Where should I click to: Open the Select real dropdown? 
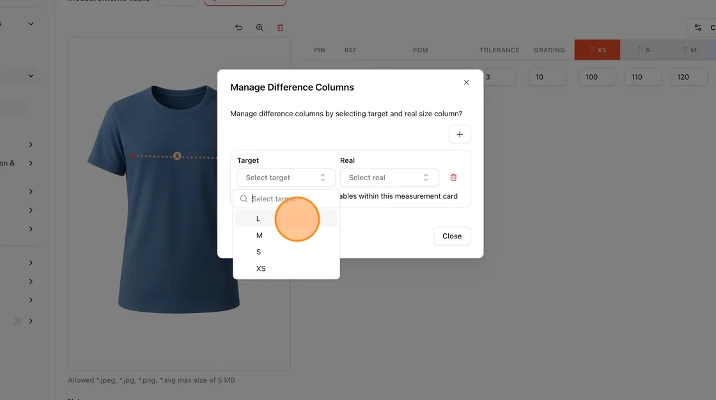(389, 178)
